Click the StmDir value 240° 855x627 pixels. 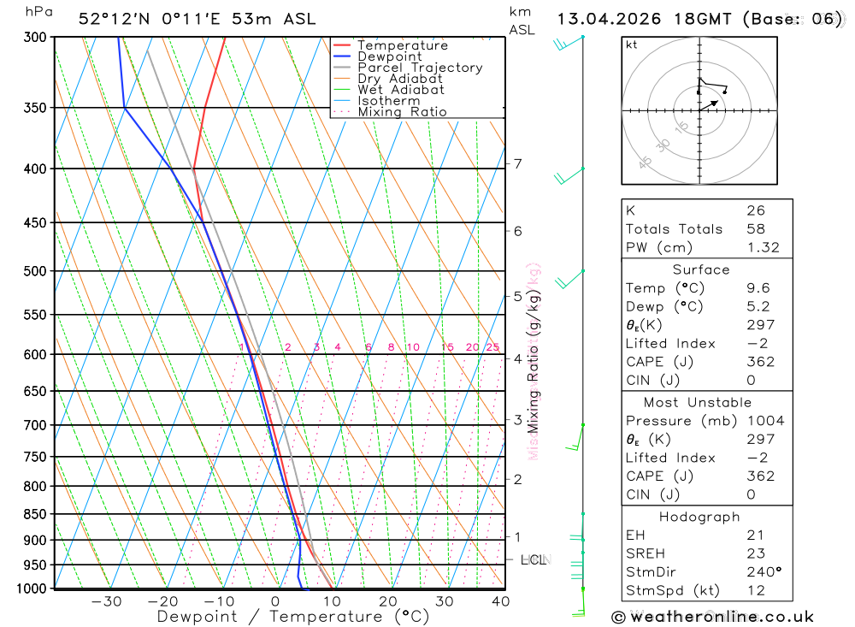tap(764, 572)
